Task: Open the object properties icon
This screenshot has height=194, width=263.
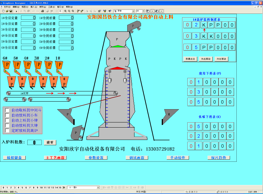Action: coord(100,11)
